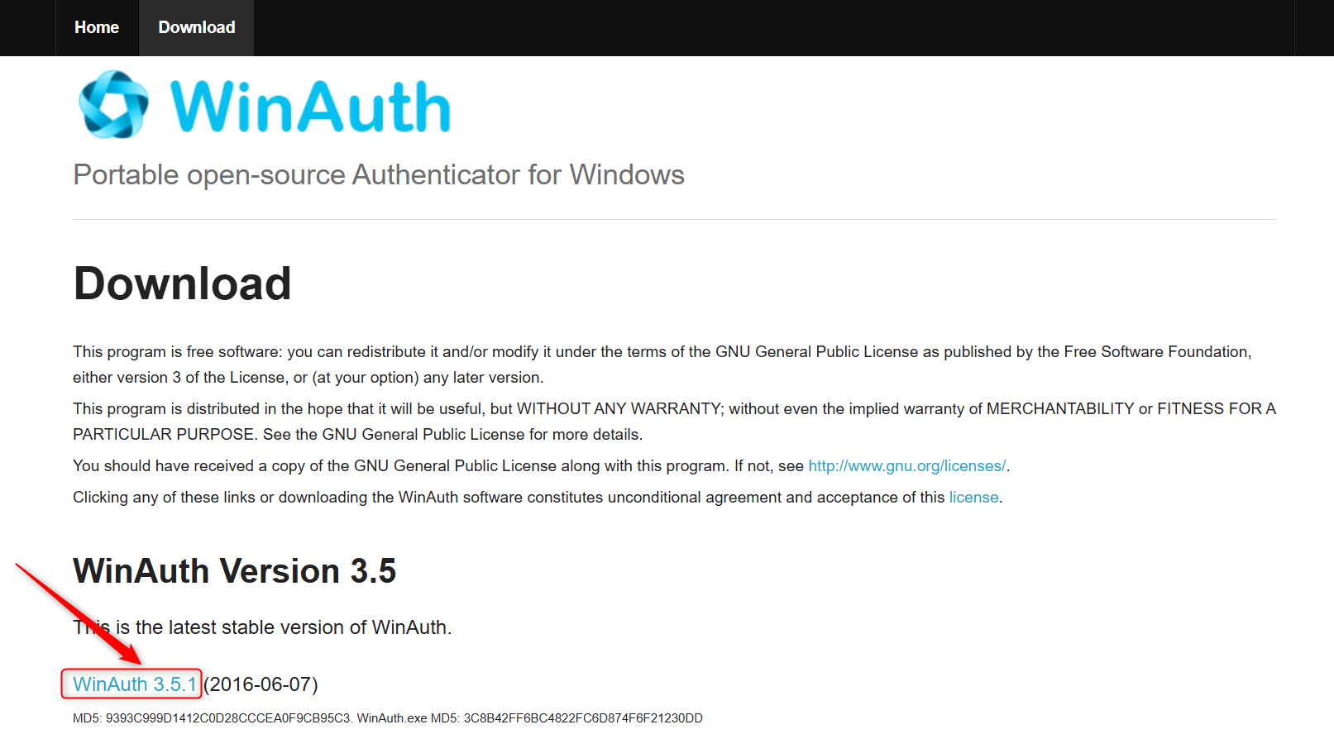Follow the blue 'license' link
Image resolution: width=1334 pixels, height=734 pixels.
click(973, 498)
